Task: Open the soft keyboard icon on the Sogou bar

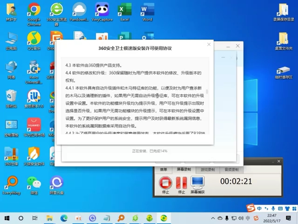Action: coord(280,209)
